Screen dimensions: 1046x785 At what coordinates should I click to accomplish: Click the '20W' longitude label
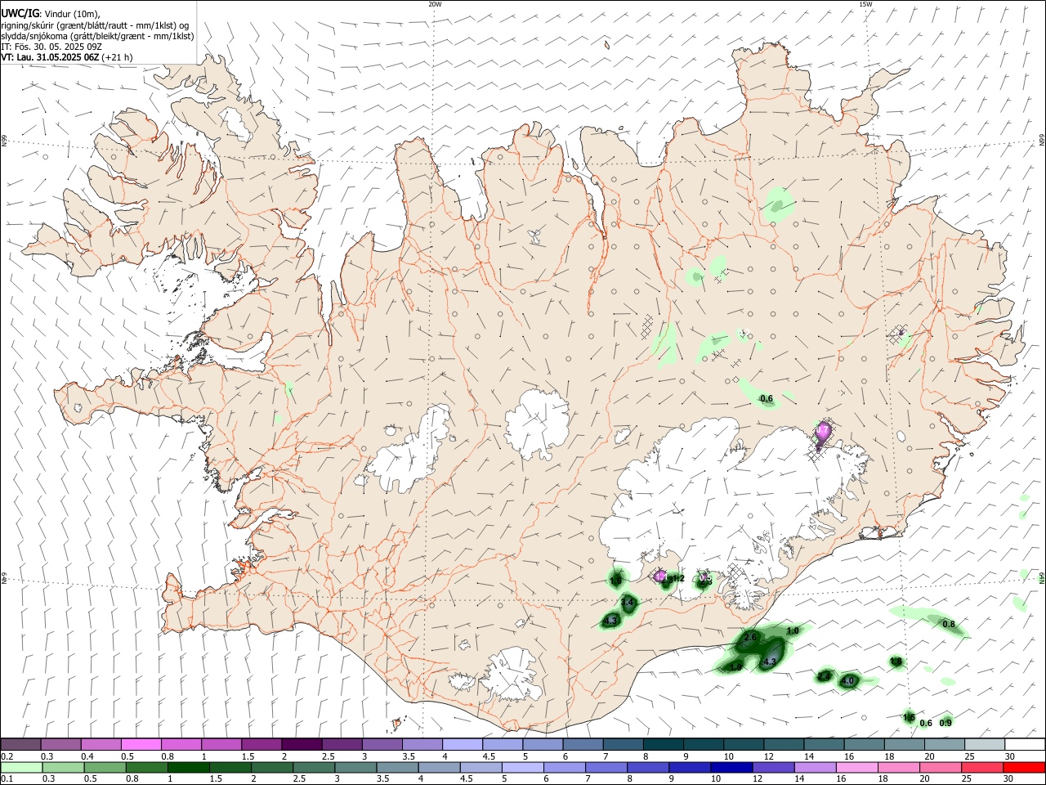point(435,4)
